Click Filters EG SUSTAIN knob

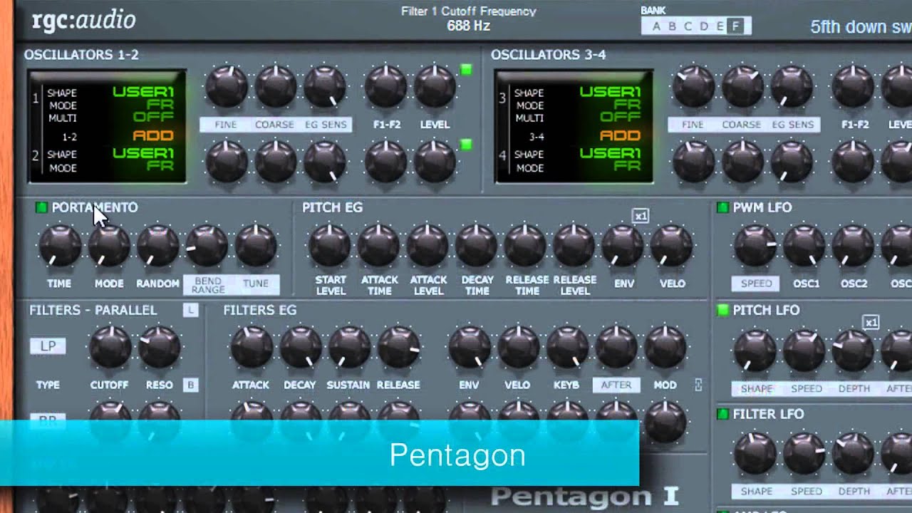pyautogui.click(x=349, y=347)
